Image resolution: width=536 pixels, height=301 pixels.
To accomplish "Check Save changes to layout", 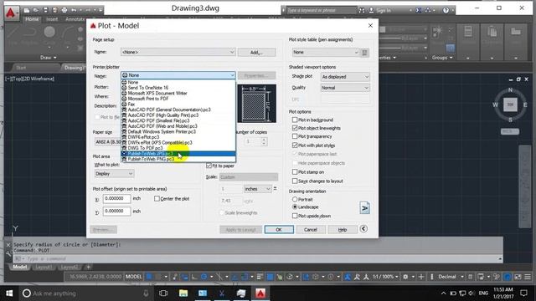I will pyautogui.click(x=295, y=181).
